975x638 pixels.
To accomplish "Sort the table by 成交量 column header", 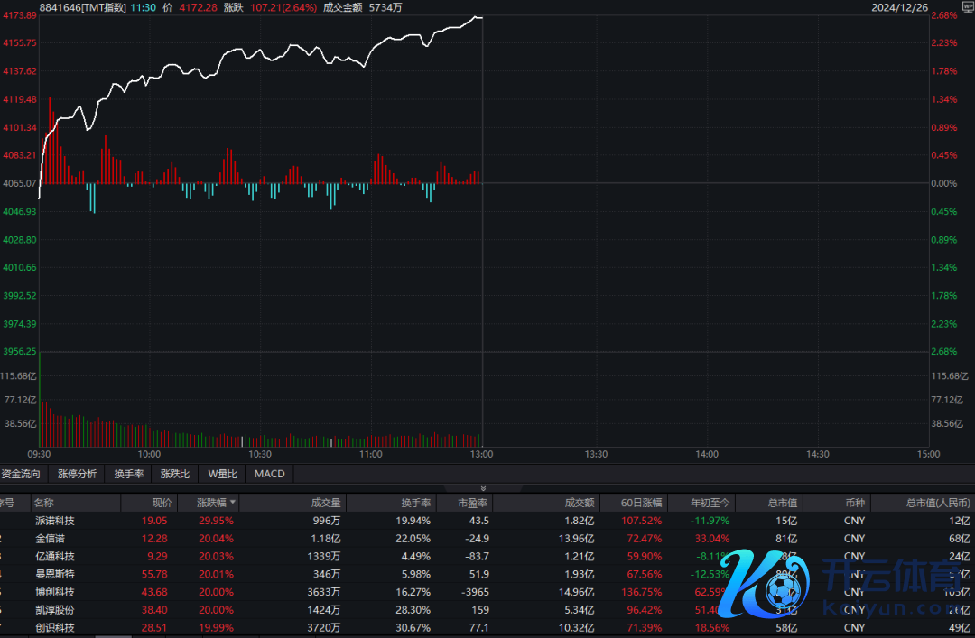I will click(x=325, y=503).
